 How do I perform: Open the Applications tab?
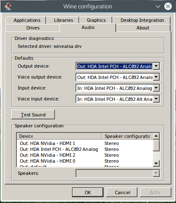click(x=26, y=20)
